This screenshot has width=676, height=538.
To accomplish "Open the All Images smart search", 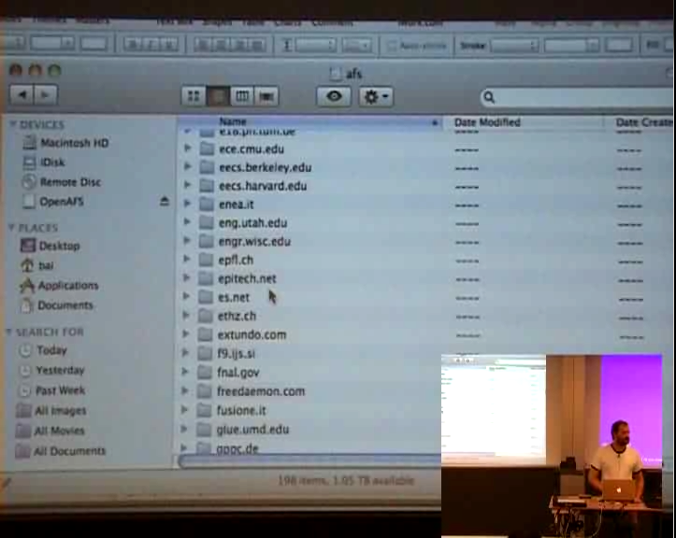I will (61, 410).
